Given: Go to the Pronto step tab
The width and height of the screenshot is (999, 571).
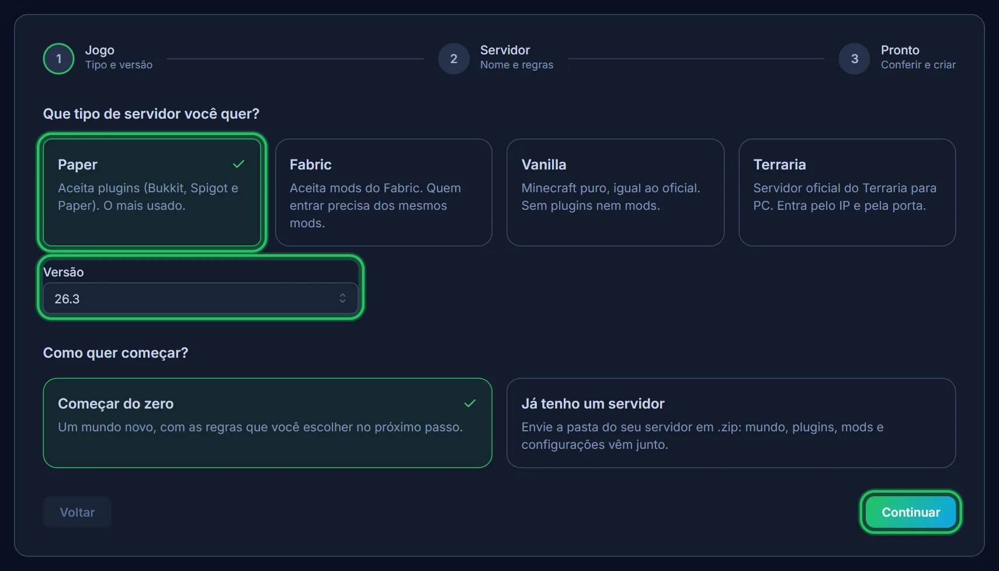Looking at the screenshot, I should pos(897,58).
